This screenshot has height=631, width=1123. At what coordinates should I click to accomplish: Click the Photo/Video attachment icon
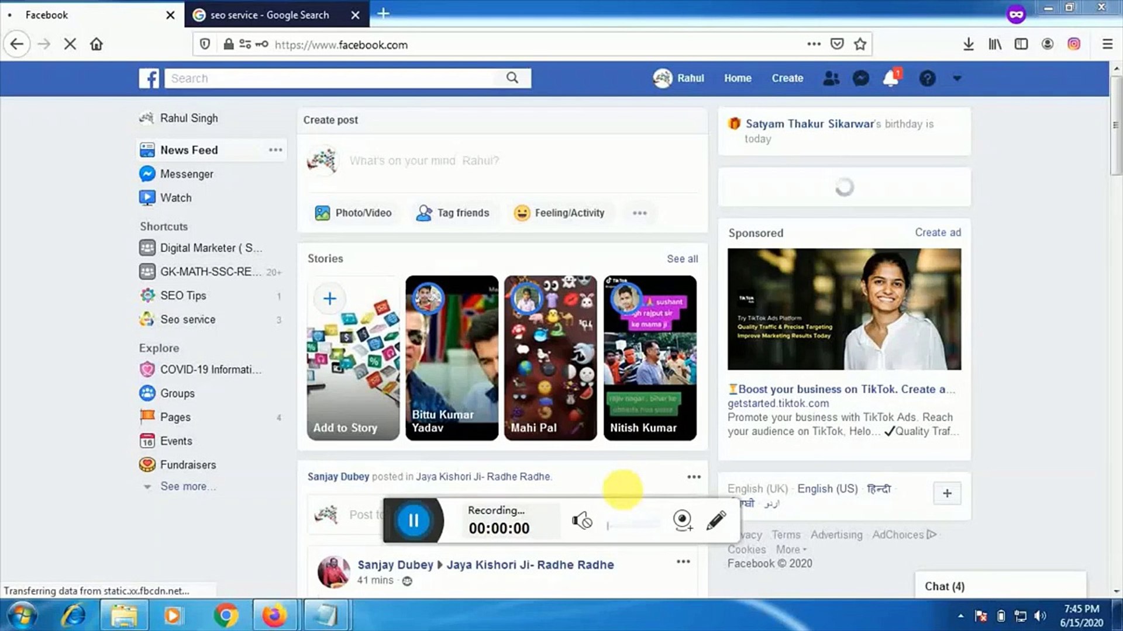pos(322,213)
